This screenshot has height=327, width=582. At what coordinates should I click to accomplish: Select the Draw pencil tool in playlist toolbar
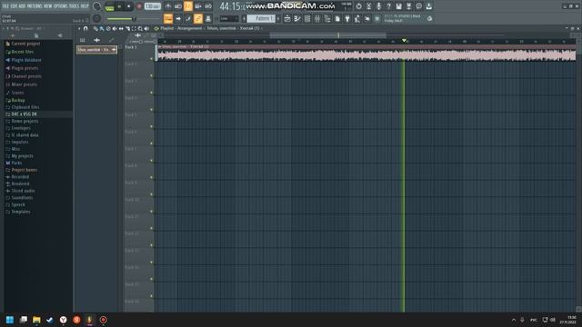coord(95,28)
